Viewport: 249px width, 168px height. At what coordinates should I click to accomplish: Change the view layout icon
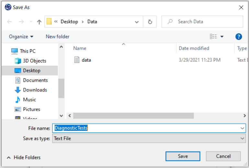coord(213,37)
